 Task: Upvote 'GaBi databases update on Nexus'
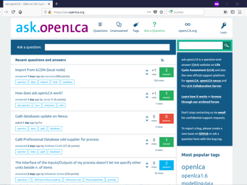147,117
